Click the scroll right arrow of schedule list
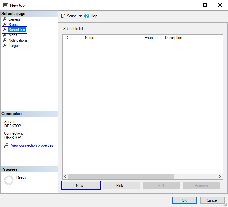 pyautogui.click(x=220, y=177)
